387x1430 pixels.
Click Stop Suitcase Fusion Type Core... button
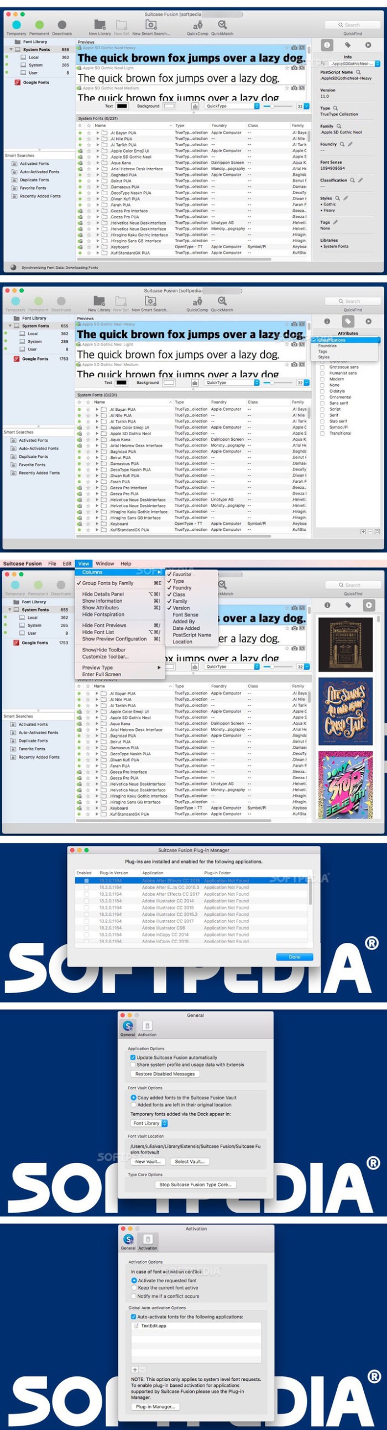196,1184
